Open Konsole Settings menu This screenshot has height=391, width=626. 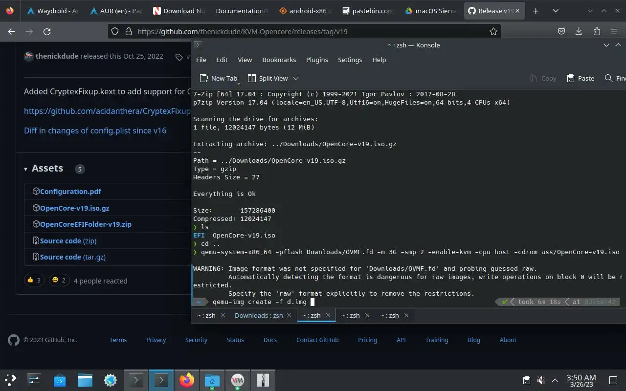click(x=350, y=60)
